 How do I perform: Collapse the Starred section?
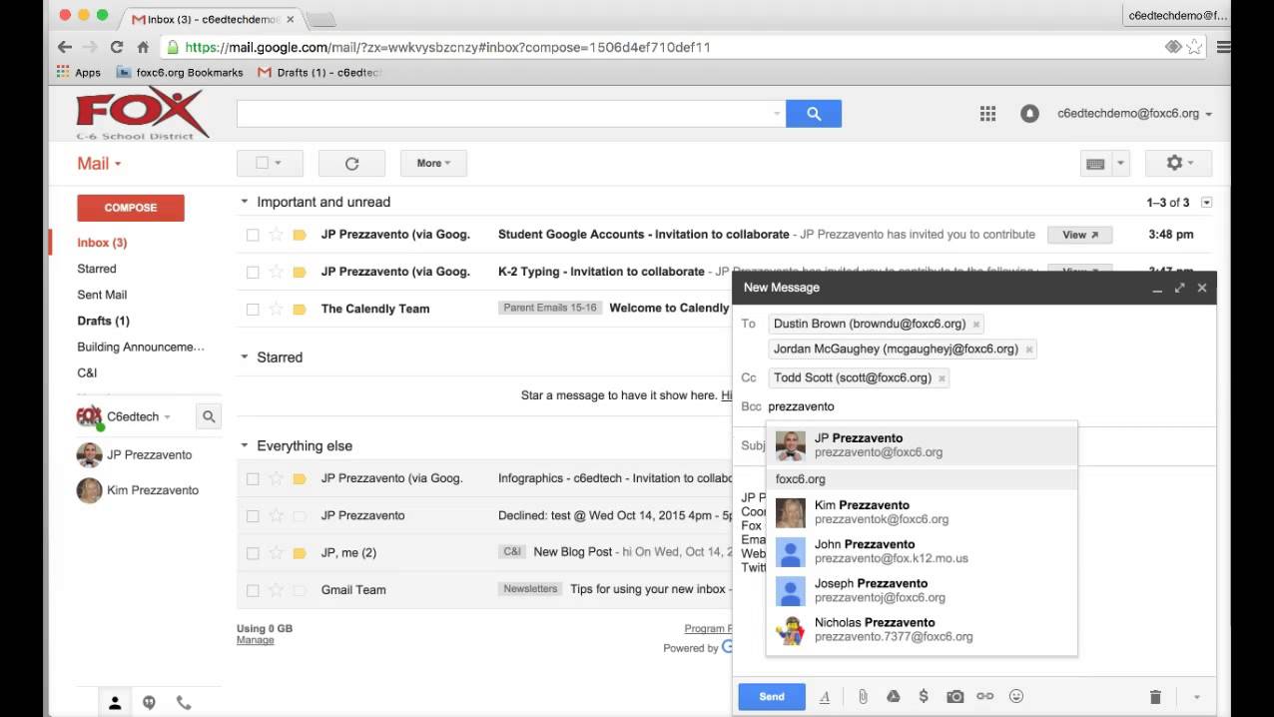[x=244, y=358]
